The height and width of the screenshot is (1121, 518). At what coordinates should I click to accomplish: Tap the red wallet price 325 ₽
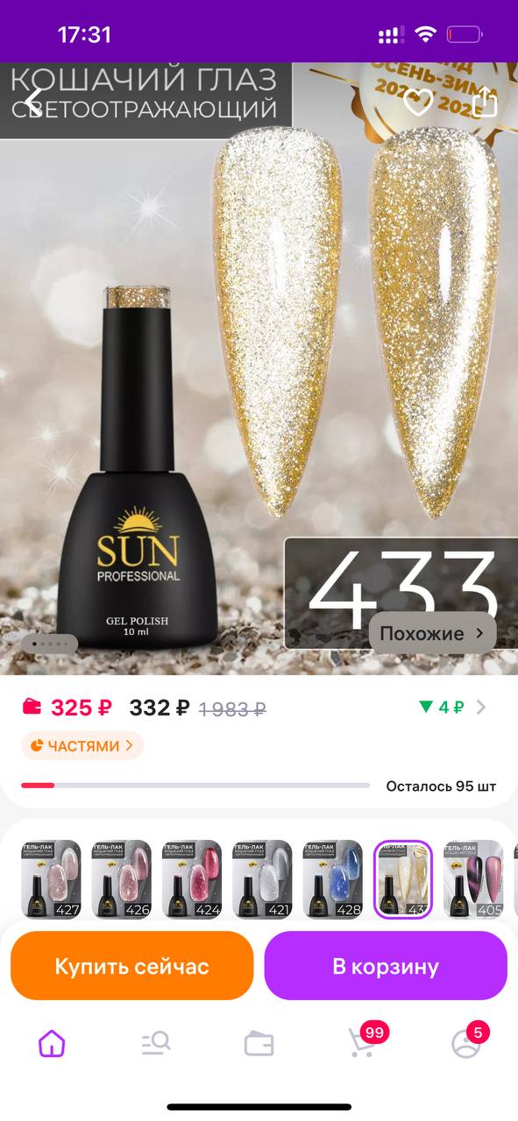point(67,708)
